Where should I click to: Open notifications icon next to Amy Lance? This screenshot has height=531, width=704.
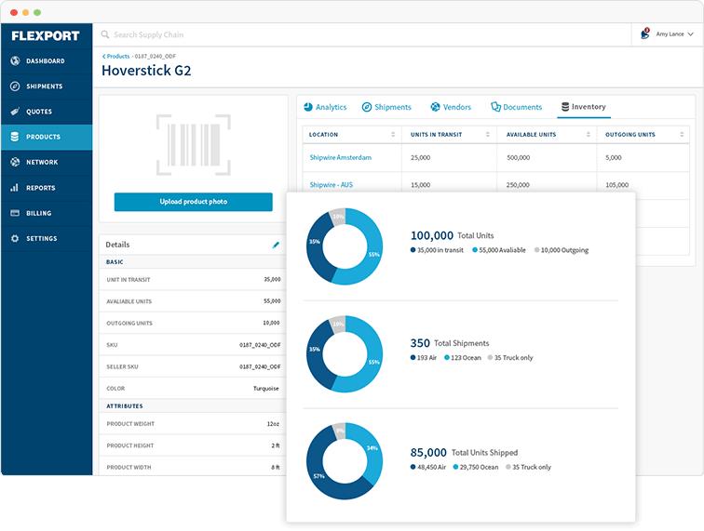pyautogui.click(x=645, y=33)
